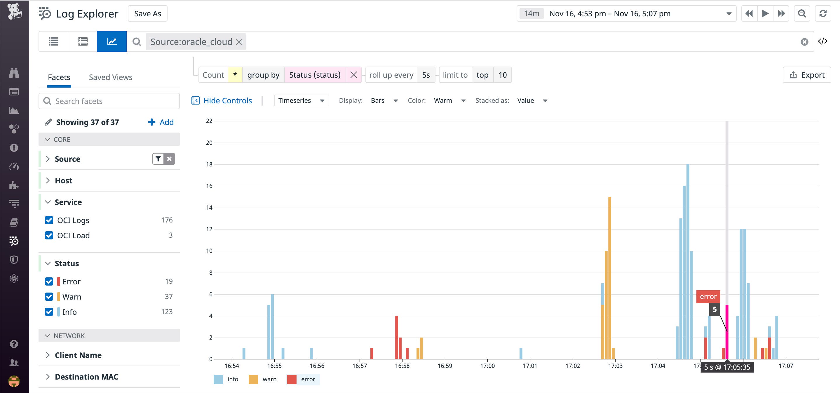The height and width of the screenshot is (393, 840).
Task: Export the current view
Action: coord(807,75)
